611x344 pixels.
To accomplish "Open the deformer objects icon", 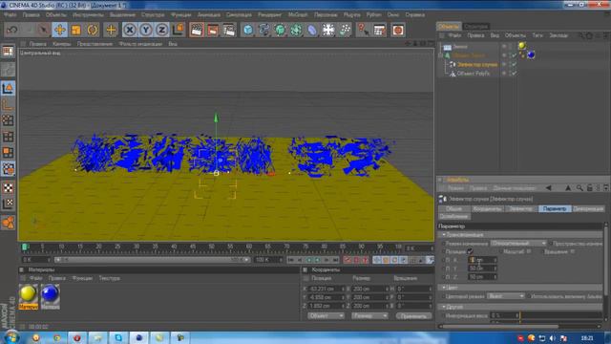I will 312,30.
